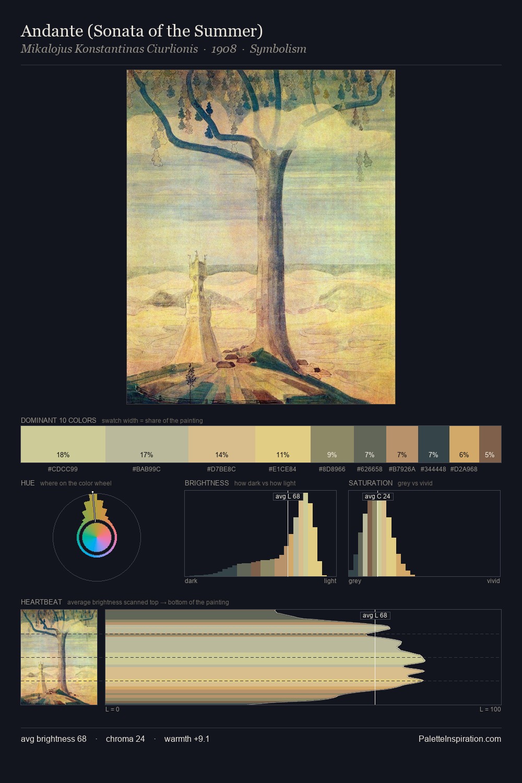Click the hex code #344448
Viewport: 522px width, 783px height.
point(433,469)
